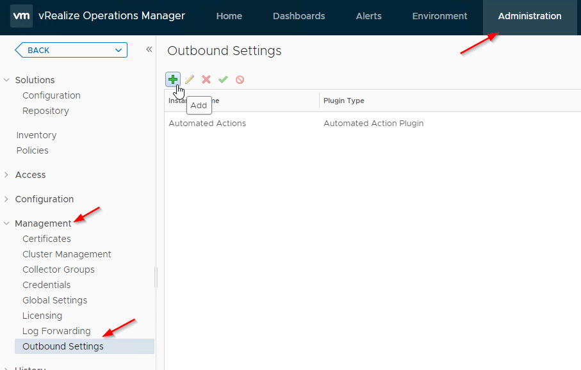Collapse the Solutions section chevron
The width and height of the screenshot is (581, 370).
pyautogui.click(x=6, y=80)
